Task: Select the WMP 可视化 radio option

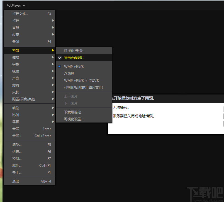Action: (x=73, y=66)
